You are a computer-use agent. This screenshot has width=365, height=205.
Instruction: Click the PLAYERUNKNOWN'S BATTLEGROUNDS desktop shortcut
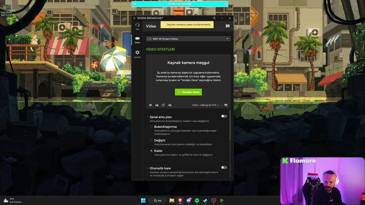pyautogui.click(x=7, y=10)
